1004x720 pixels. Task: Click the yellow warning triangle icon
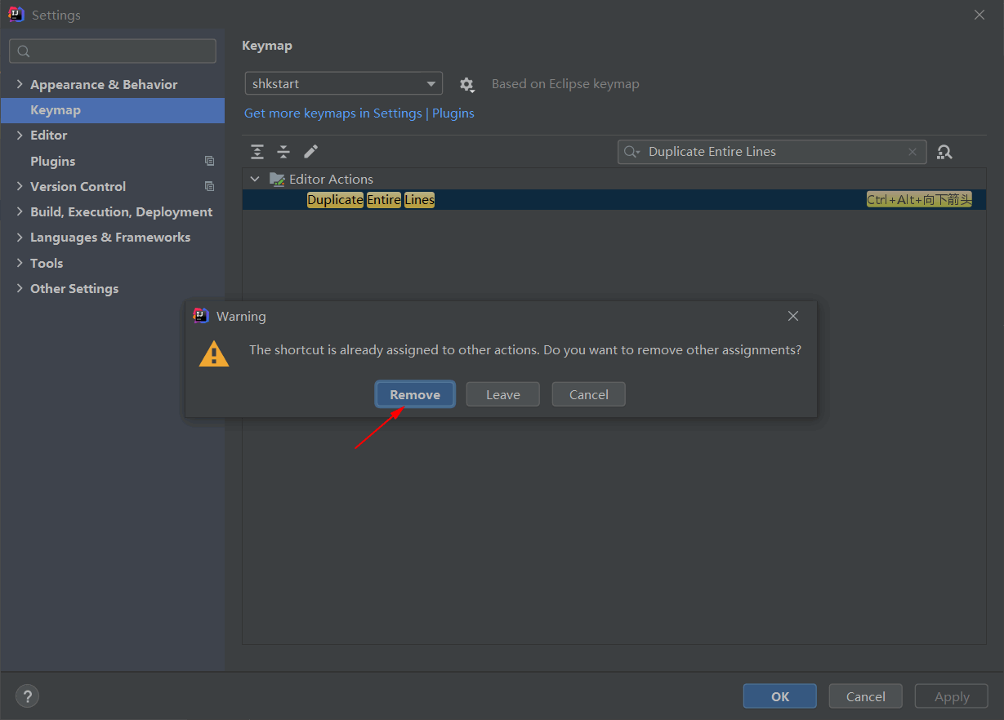pos(214,353)
